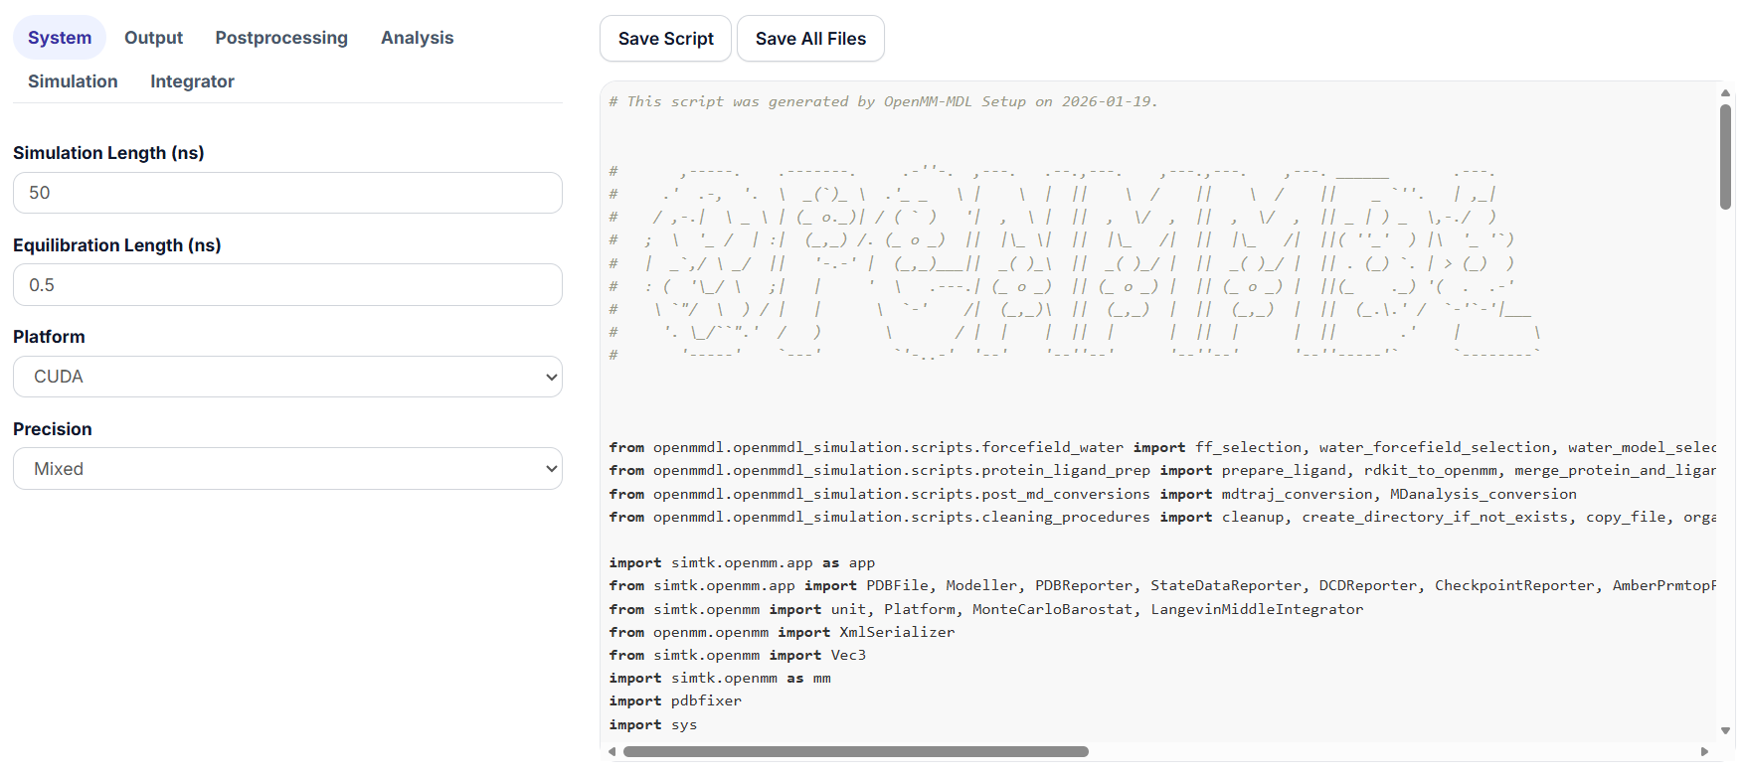The image size is (1746, 776).
Task: Open the Platform dropdown showing CUDA
Action: click(287, 377)
